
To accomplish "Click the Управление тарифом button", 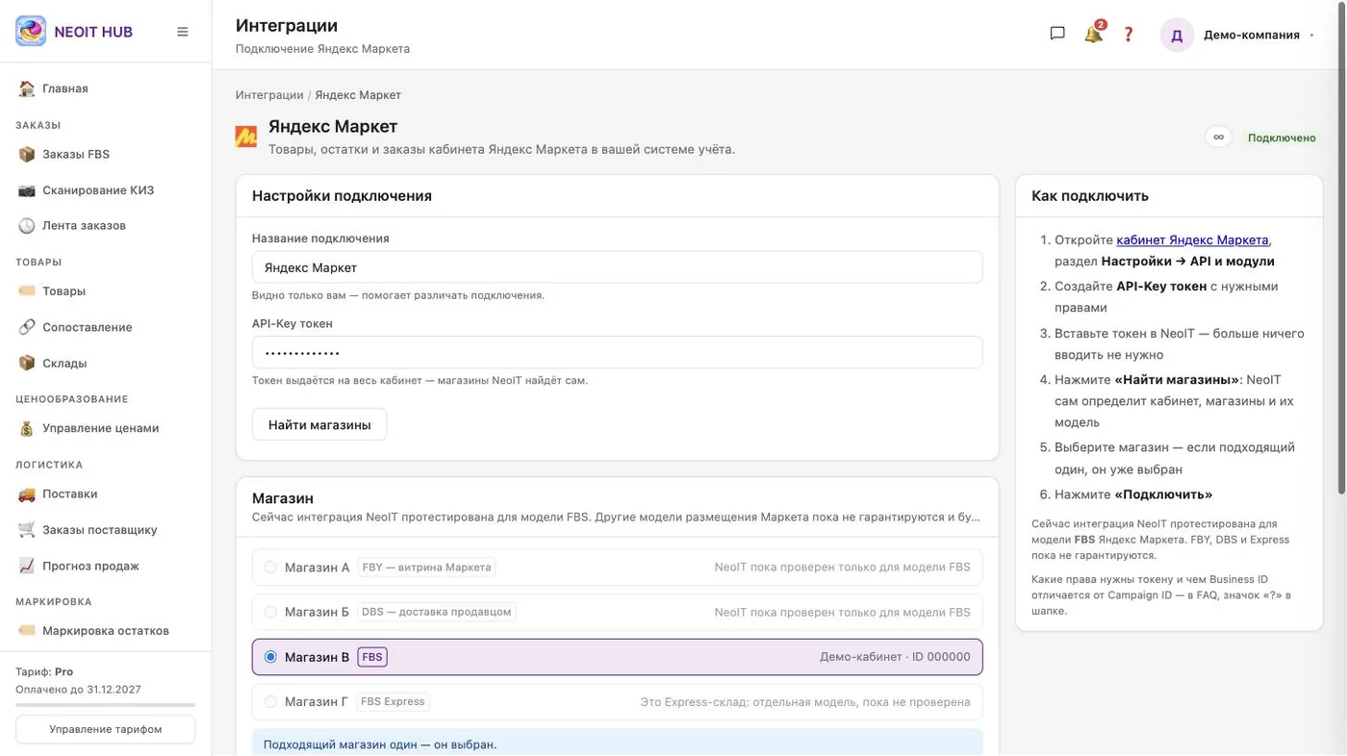I will click(106, 729).
